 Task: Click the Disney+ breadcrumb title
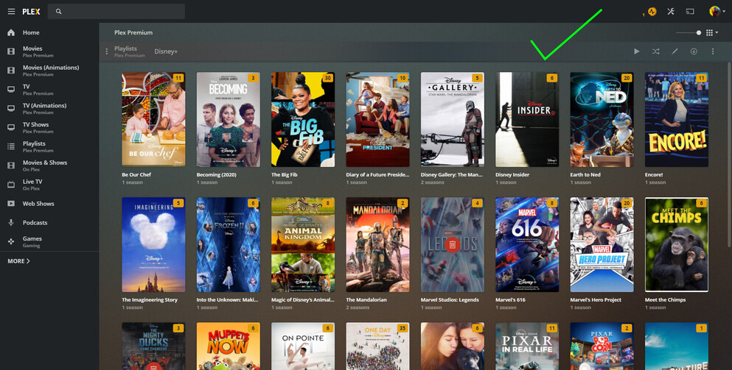166,51
